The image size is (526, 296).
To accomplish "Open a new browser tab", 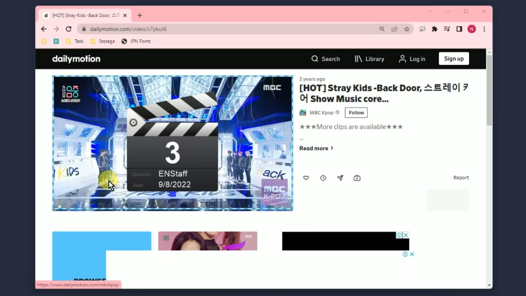I will [139, 15].
